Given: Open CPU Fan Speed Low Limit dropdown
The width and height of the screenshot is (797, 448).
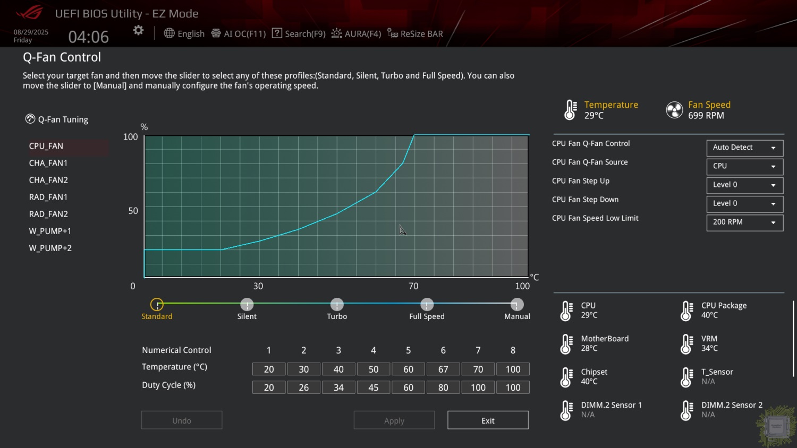Looking at the screenshot, I should (744, 222).
